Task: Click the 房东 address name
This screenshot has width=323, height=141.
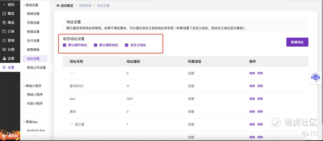Action: pos(73,111)
